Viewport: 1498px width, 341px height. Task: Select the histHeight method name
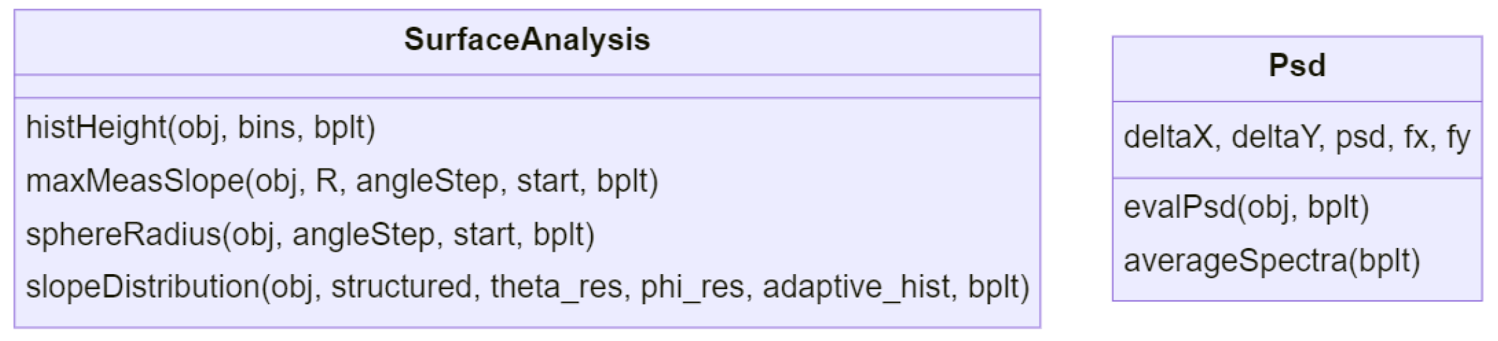point(96,127)
